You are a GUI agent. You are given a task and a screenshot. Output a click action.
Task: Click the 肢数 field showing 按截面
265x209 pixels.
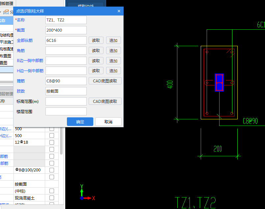tap(66, 91)
